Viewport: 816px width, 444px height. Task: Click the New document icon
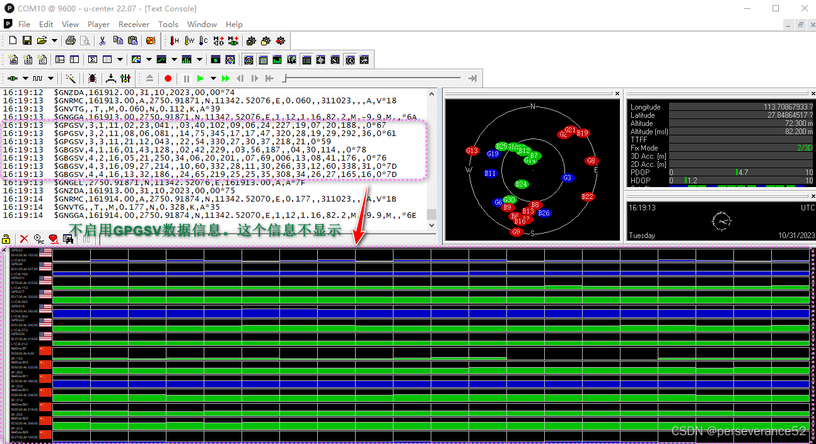13,40
